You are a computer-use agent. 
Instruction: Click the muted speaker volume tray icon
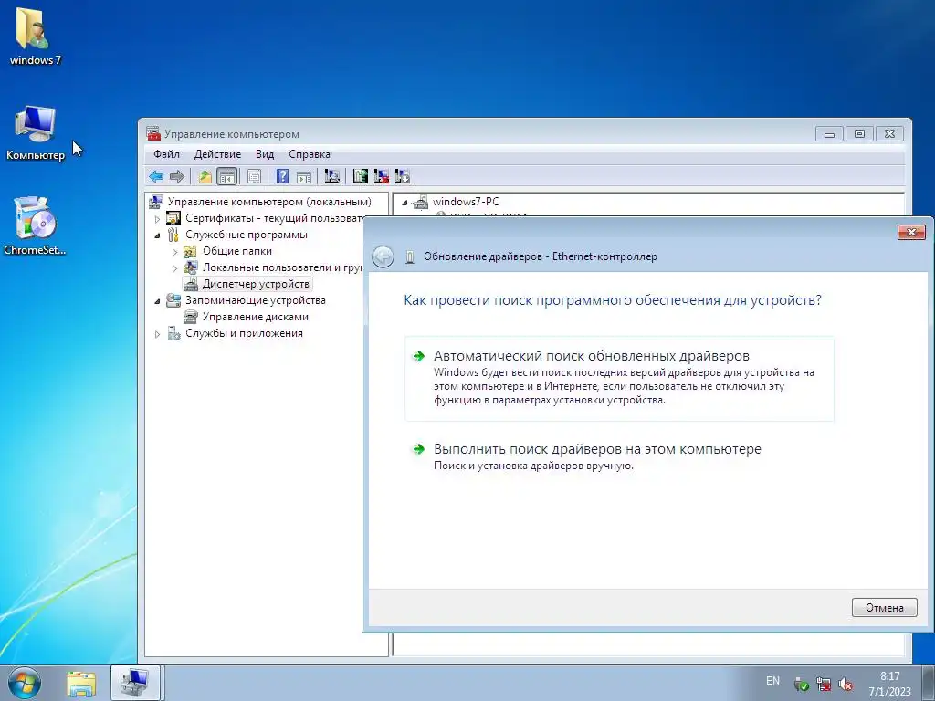845,684
